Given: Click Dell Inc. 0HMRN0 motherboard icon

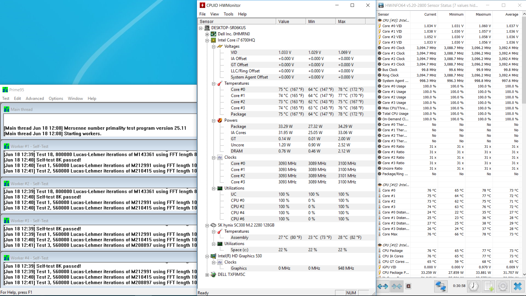Looking at the screenshot, I should tap(213, 34).
